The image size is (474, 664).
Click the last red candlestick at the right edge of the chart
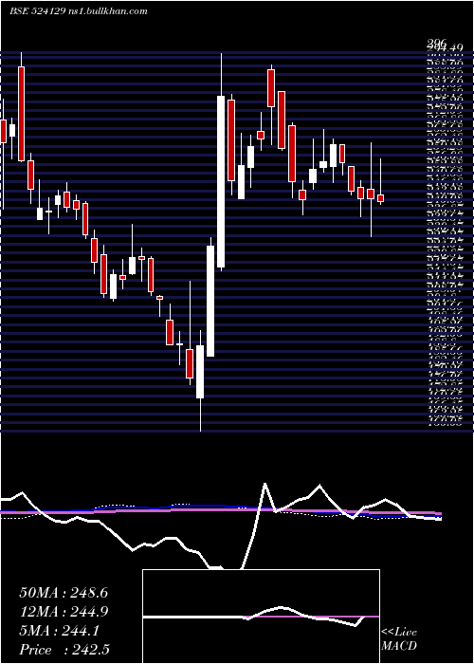(x=380, y=198)
